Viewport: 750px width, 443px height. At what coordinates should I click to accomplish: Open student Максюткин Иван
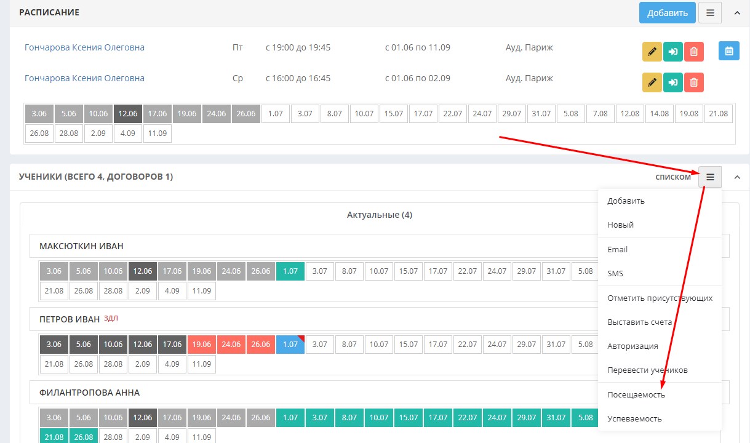point(81,246)
